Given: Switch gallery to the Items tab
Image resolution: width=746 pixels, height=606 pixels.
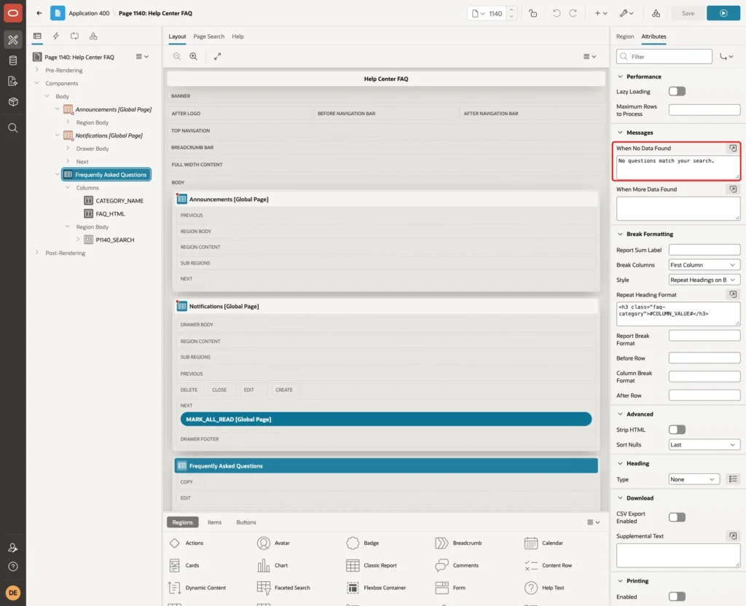Looking at the screenshot, I should [x=215, y=522].
